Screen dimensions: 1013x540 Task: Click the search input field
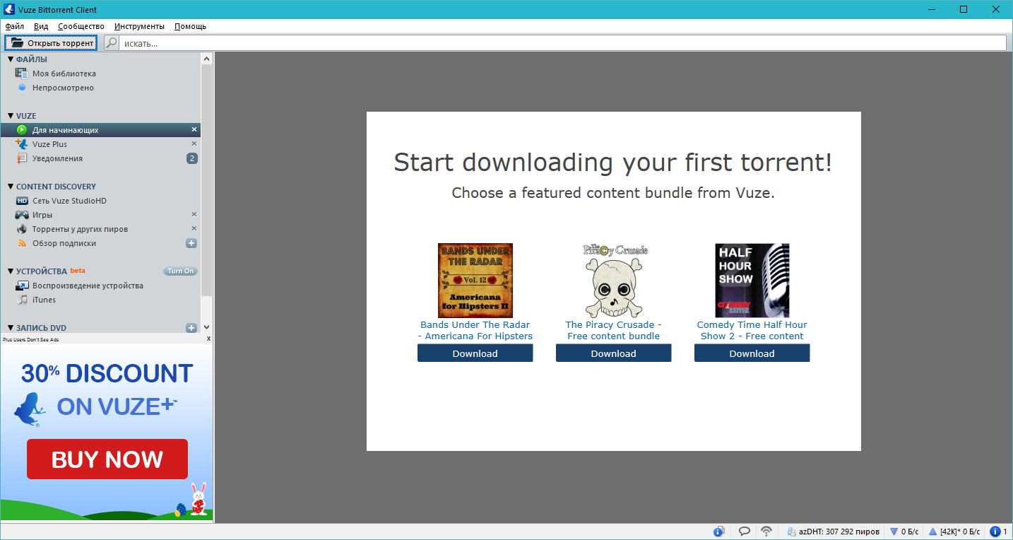[562, 43]
